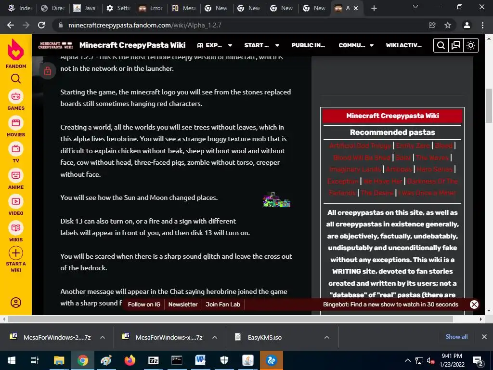493x370 pixels.
Task: Open the TV section icon
Action: [16, 149]
